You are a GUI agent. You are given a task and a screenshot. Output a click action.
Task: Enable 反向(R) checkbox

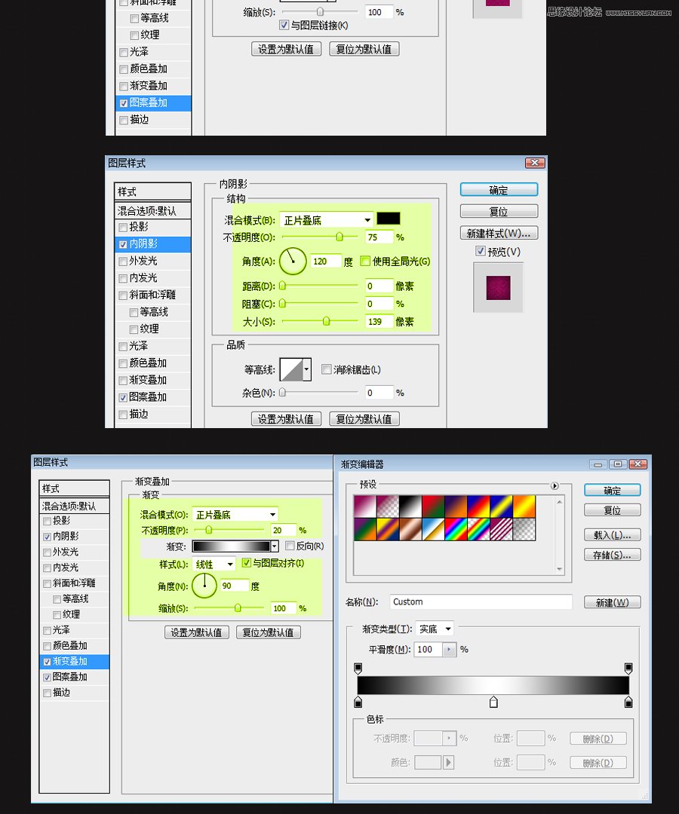(x=290, y=546)
